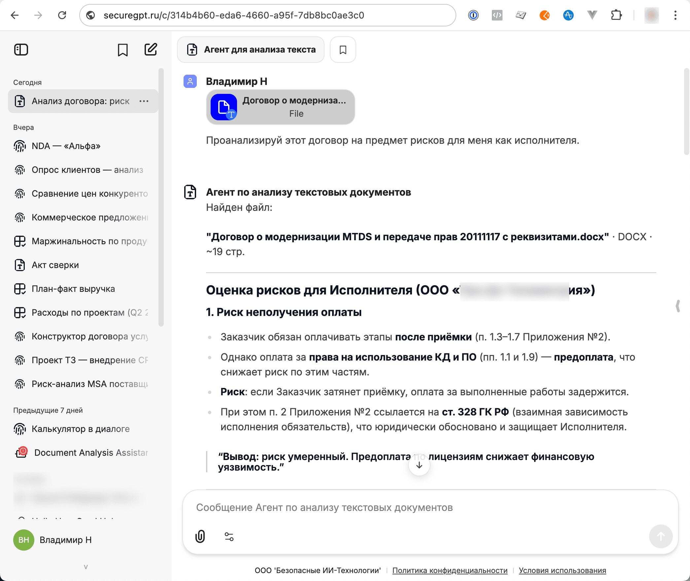This screenshot has width=690, height=581.
Task: Open the 'NDA — «Альфа»' conversation
Action: point(66,146)
